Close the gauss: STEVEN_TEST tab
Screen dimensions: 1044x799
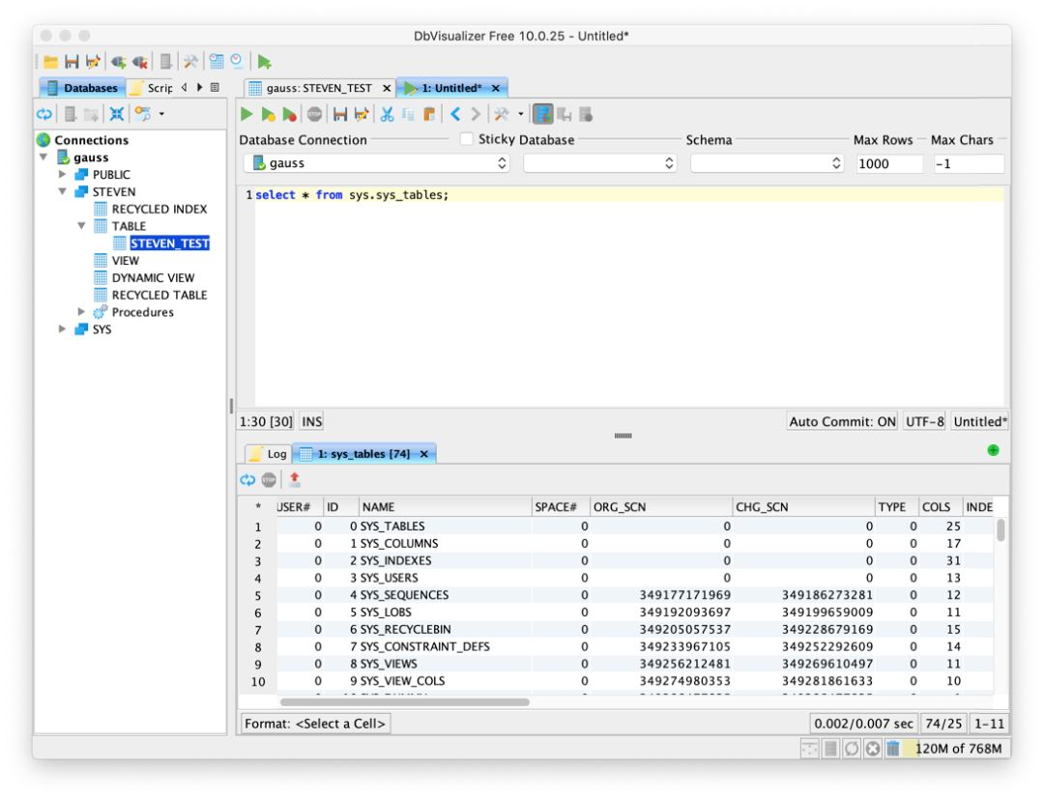[x=387, y=88]
